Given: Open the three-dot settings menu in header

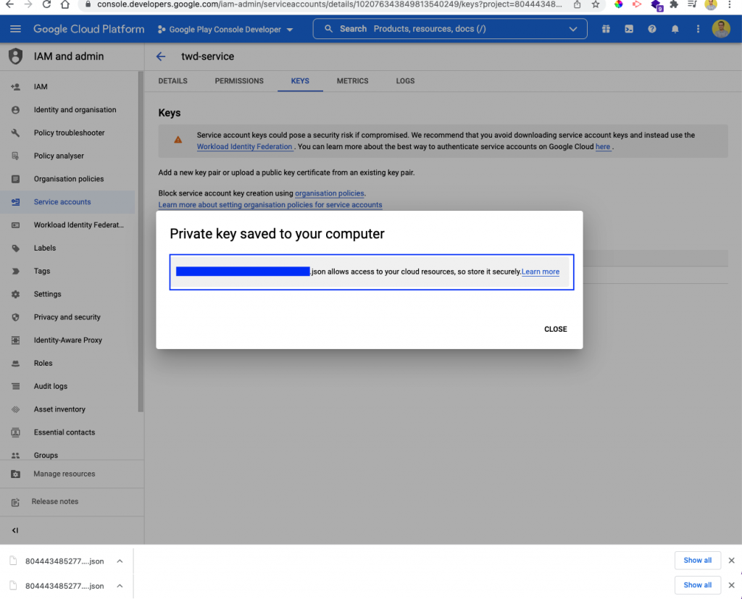Looking at the screenshot, I should 698,29.
